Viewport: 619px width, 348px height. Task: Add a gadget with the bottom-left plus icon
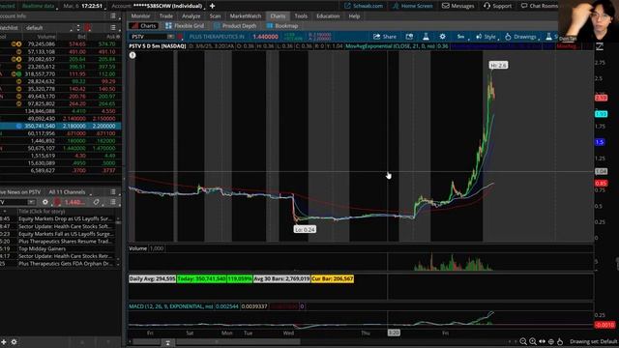pyautogui.click(x=4, y=342)
